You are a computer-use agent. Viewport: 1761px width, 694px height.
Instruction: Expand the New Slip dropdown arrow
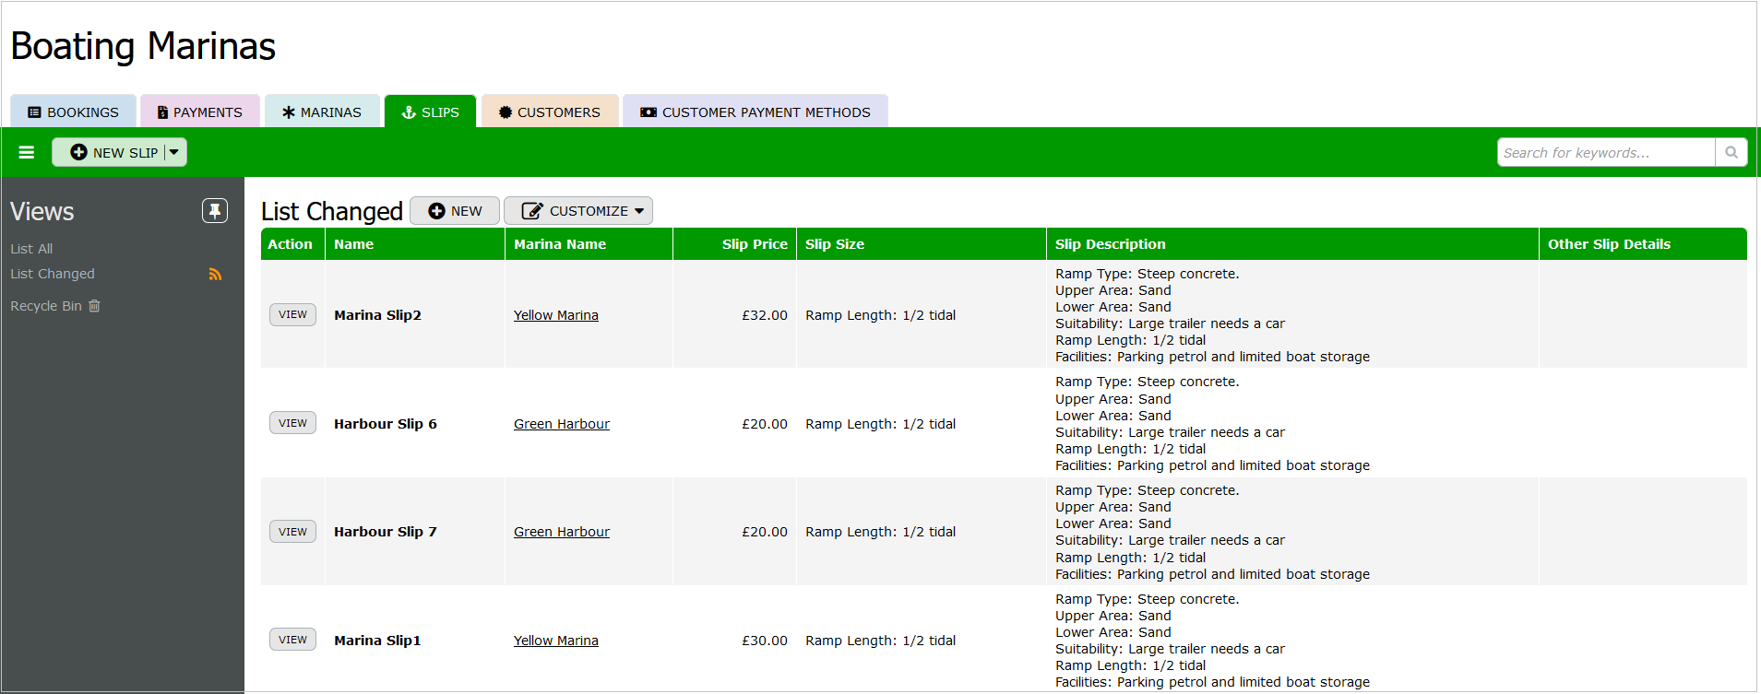pyautogui.click(x=174, y=152)
